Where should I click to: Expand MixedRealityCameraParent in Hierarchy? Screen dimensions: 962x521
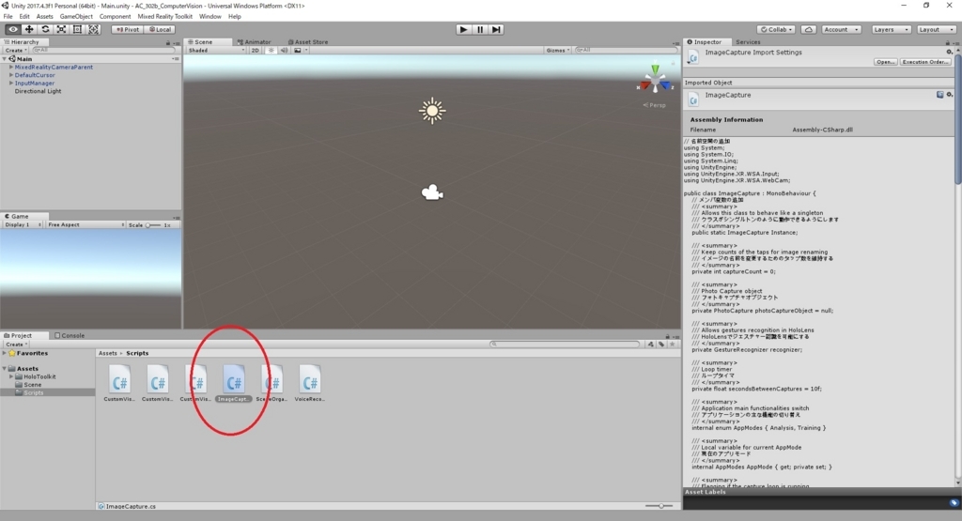coord(11,68)
